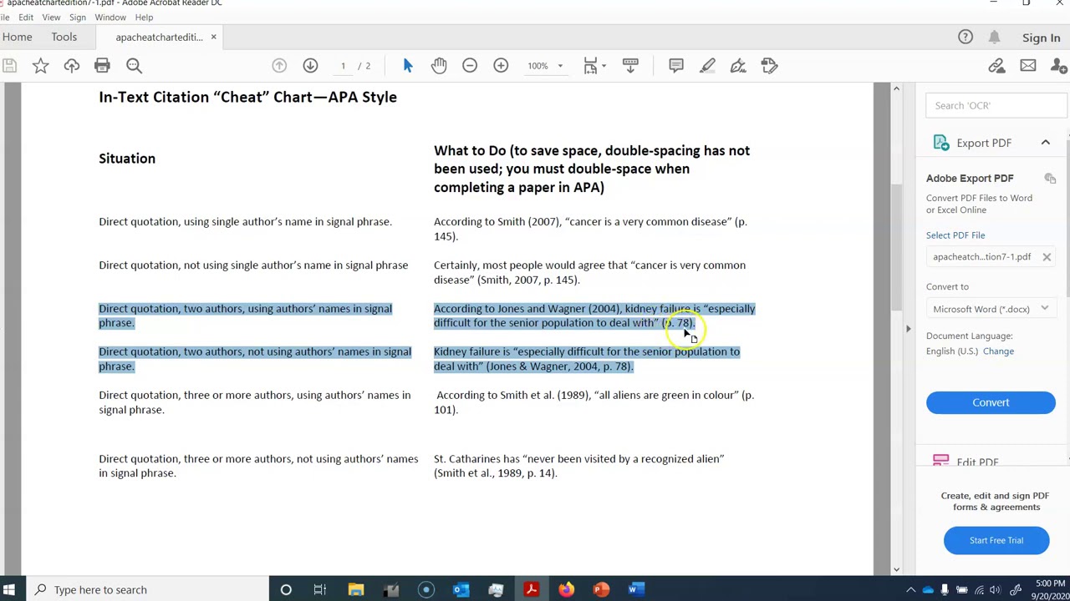Print the document with the printer icon
The height and width of the screenshot is (601, 1070).
click(x=102, y=66)
